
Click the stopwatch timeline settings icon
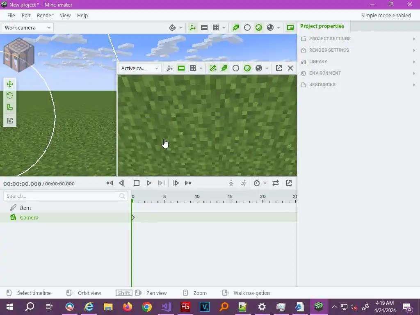(x=257, y=183)
